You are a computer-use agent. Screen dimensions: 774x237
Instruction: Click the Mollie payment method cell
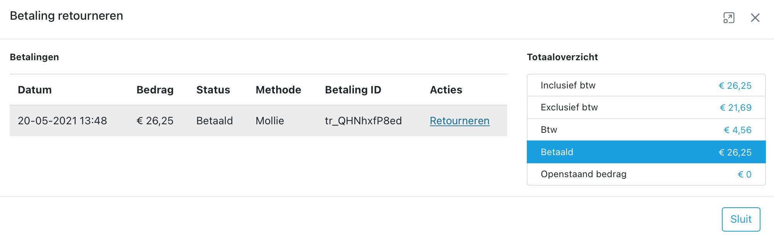coord(270,121)
